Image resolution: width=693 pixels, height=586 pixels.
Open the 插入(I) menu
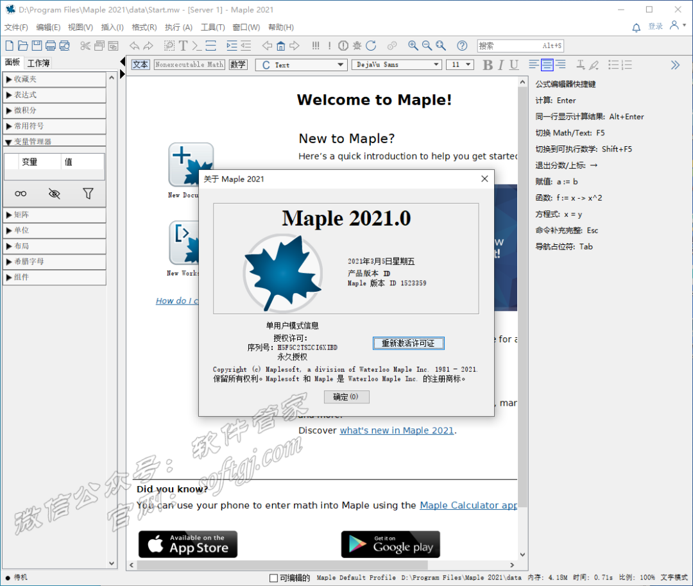coord(112,28)
